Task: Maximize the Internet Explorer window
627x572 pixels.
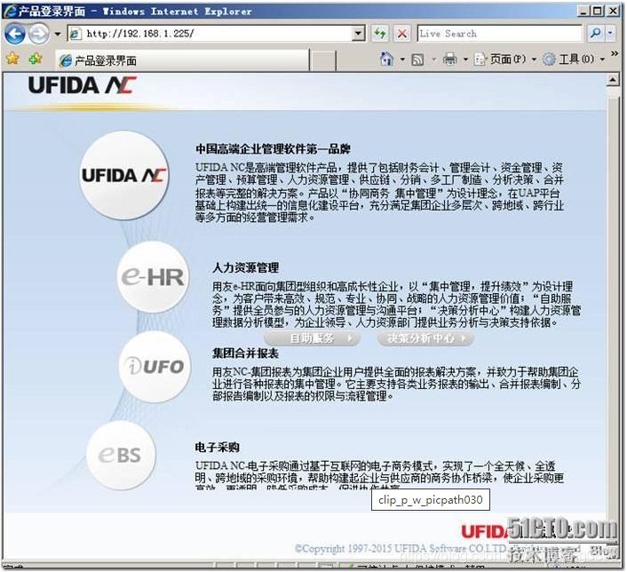Action: (x=598, y=11)
